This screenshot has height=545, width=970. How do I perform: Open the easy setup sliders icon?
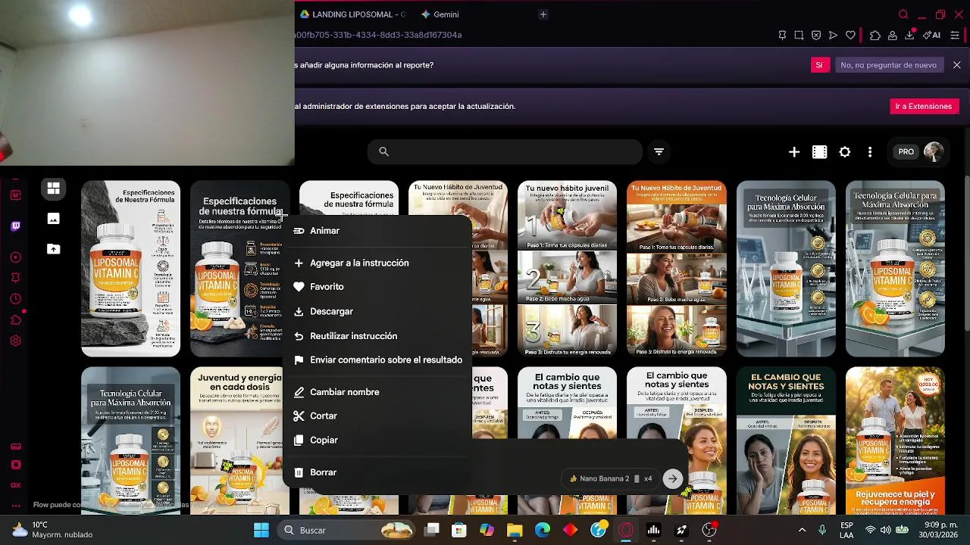coord(955,35)
